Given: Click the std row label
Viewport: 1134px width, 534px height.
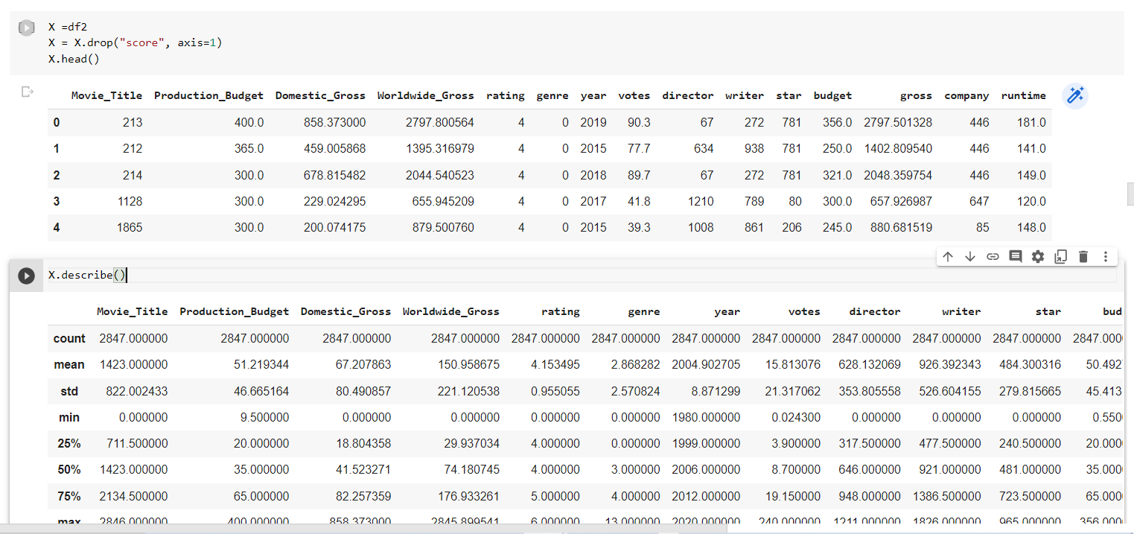Looking at the screenshot, I should [69, 391].
